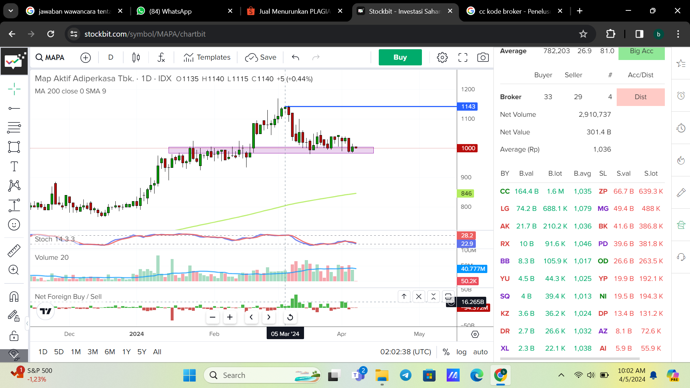Select the price range measure tool
Screen dimensions: 690x388
[14, 205]
